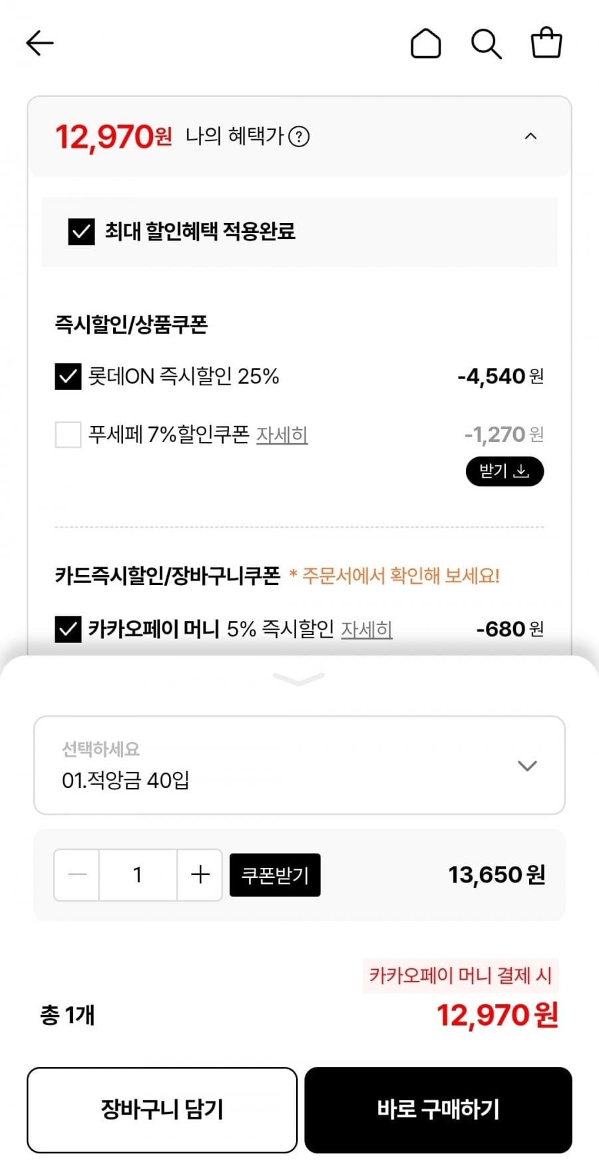
Task: Open 자세히 link for 카카오페이 머니
Action: tap(367, 630)
